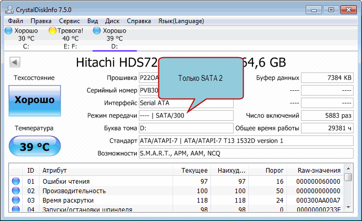This screenshot has height=221, width=362.
Task: Open the Правка menu
Action: 41,21
